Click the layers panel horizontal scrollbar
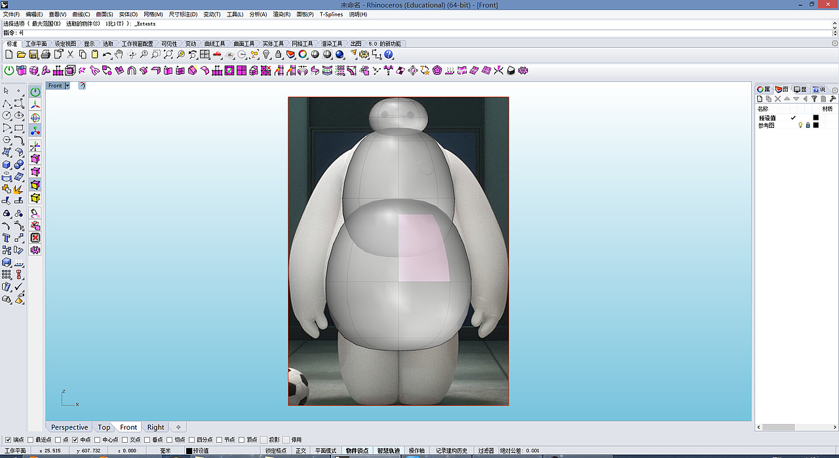 779,427
